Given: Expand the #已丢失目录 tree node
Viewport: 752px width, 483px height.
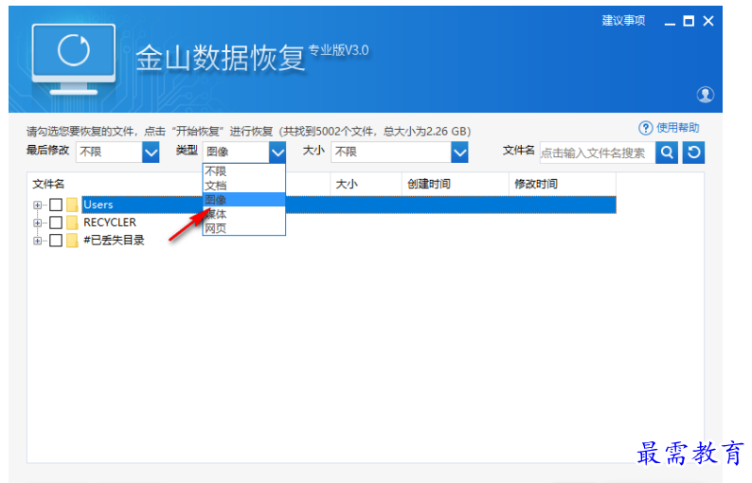Looking at the screenshot, I should tap(37, 241).
